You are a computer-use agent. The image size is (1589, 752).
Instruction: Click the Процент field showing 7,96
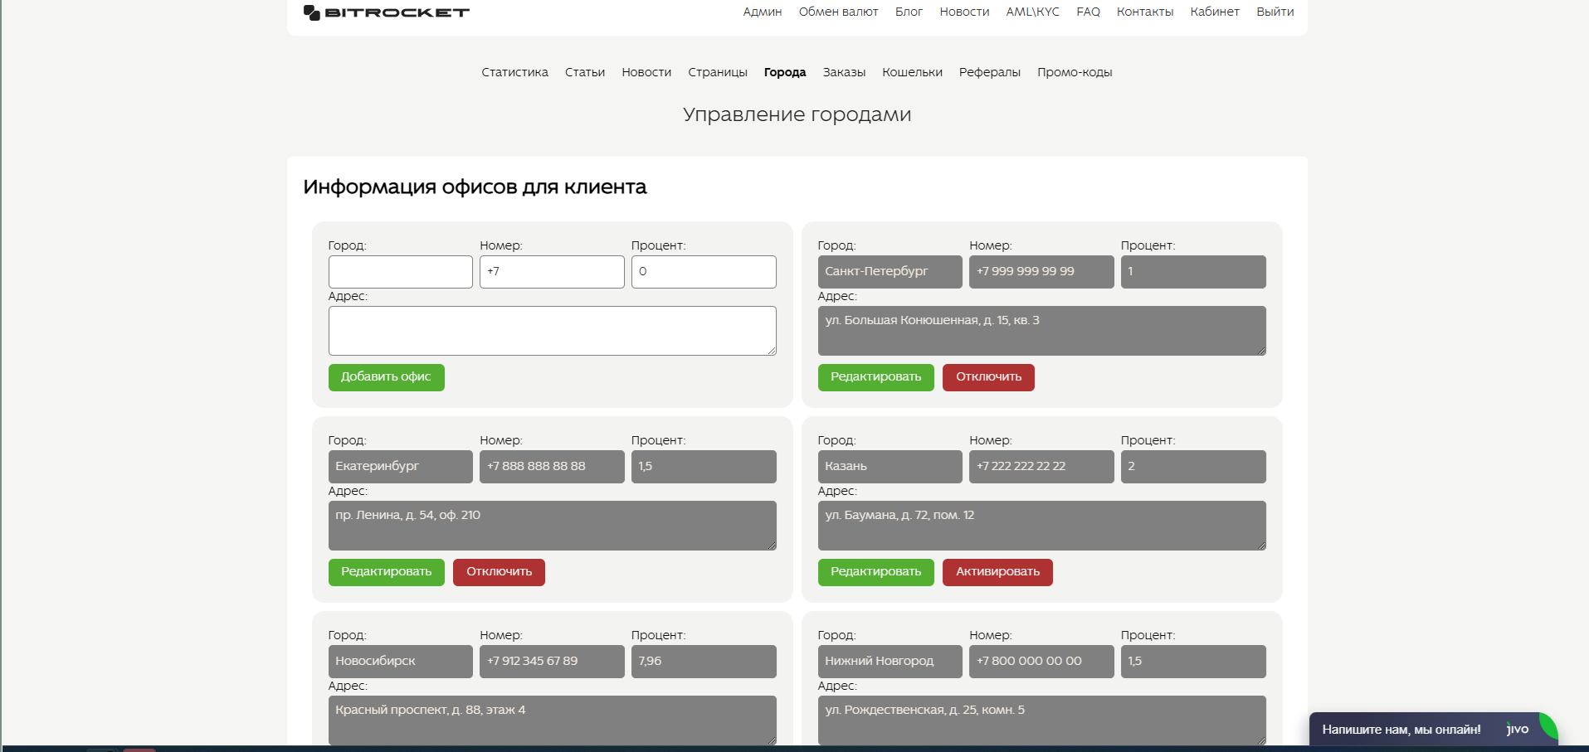click(x=704, y=662)
